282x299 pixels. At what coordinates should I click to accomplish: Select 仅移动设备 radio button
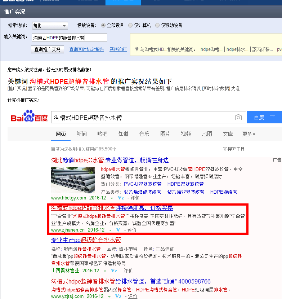[157, 25]
